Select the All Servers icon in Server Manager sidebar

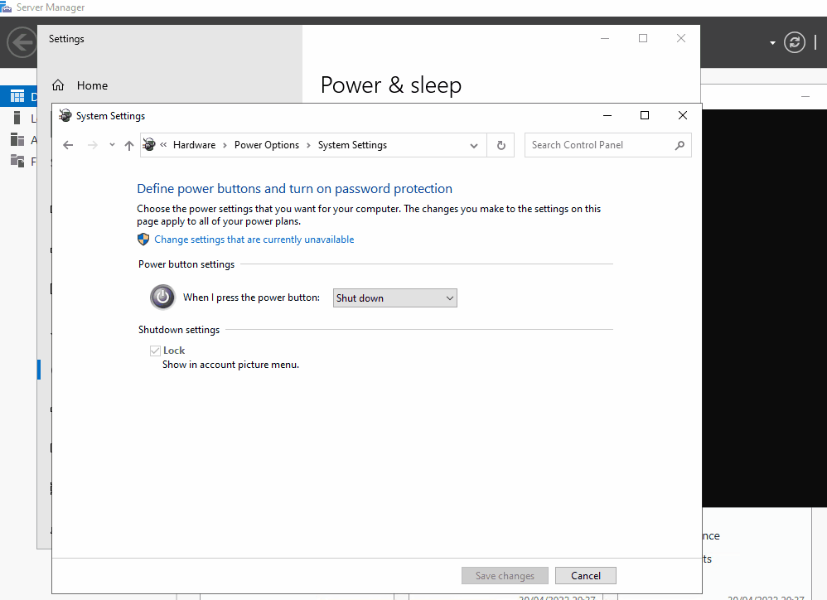click(17, 140)
